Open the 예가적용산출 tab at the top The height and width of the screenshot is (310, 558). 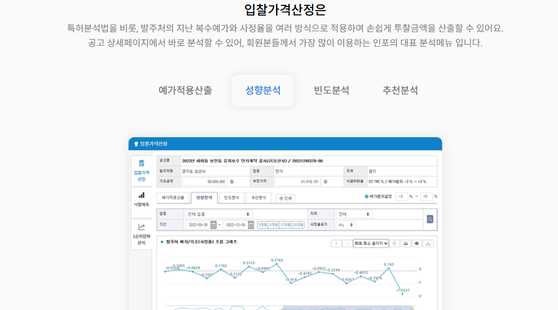coord(185,91)
